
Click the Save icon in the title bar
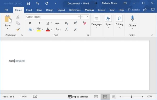click(28, 3)
